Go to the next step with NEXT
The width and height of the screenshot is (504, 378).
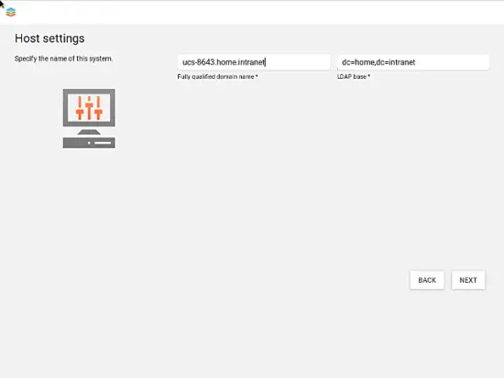click(468, 280)
